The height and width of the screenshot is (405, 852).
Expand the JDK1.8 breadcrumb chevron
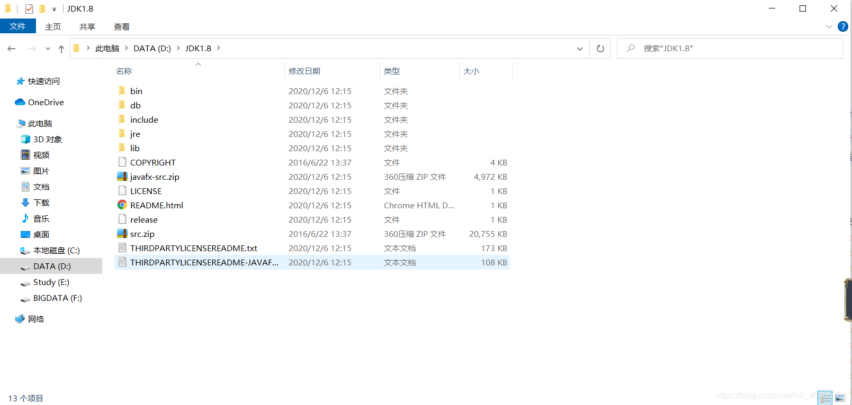click(218, 48)
